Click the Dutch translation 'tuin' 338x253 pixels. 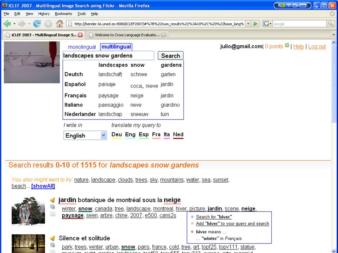click(x=165, y=114)
